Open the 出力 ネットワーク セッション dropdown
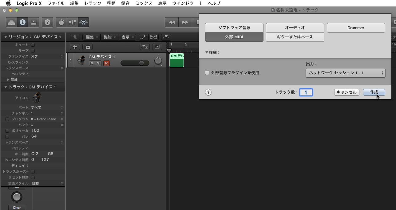Viewport: 396px width, 210px height. [x=346, y=73]
